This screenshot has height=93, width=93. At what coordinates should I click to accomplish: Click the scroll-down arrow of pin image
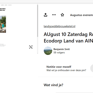coord(38,53)
